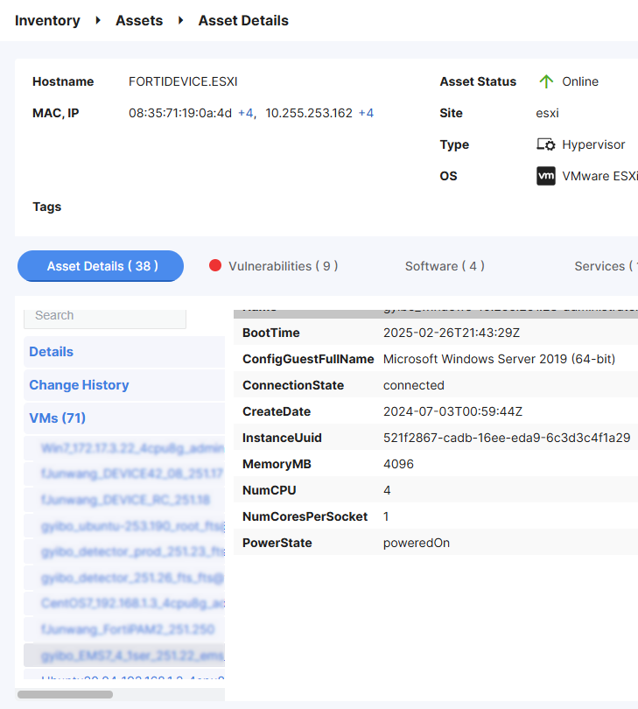Click the InstanceUuid value 521f2867-cadb
Image resolution: width=638 pixels, height=709 pixels.
click(507, 438)
